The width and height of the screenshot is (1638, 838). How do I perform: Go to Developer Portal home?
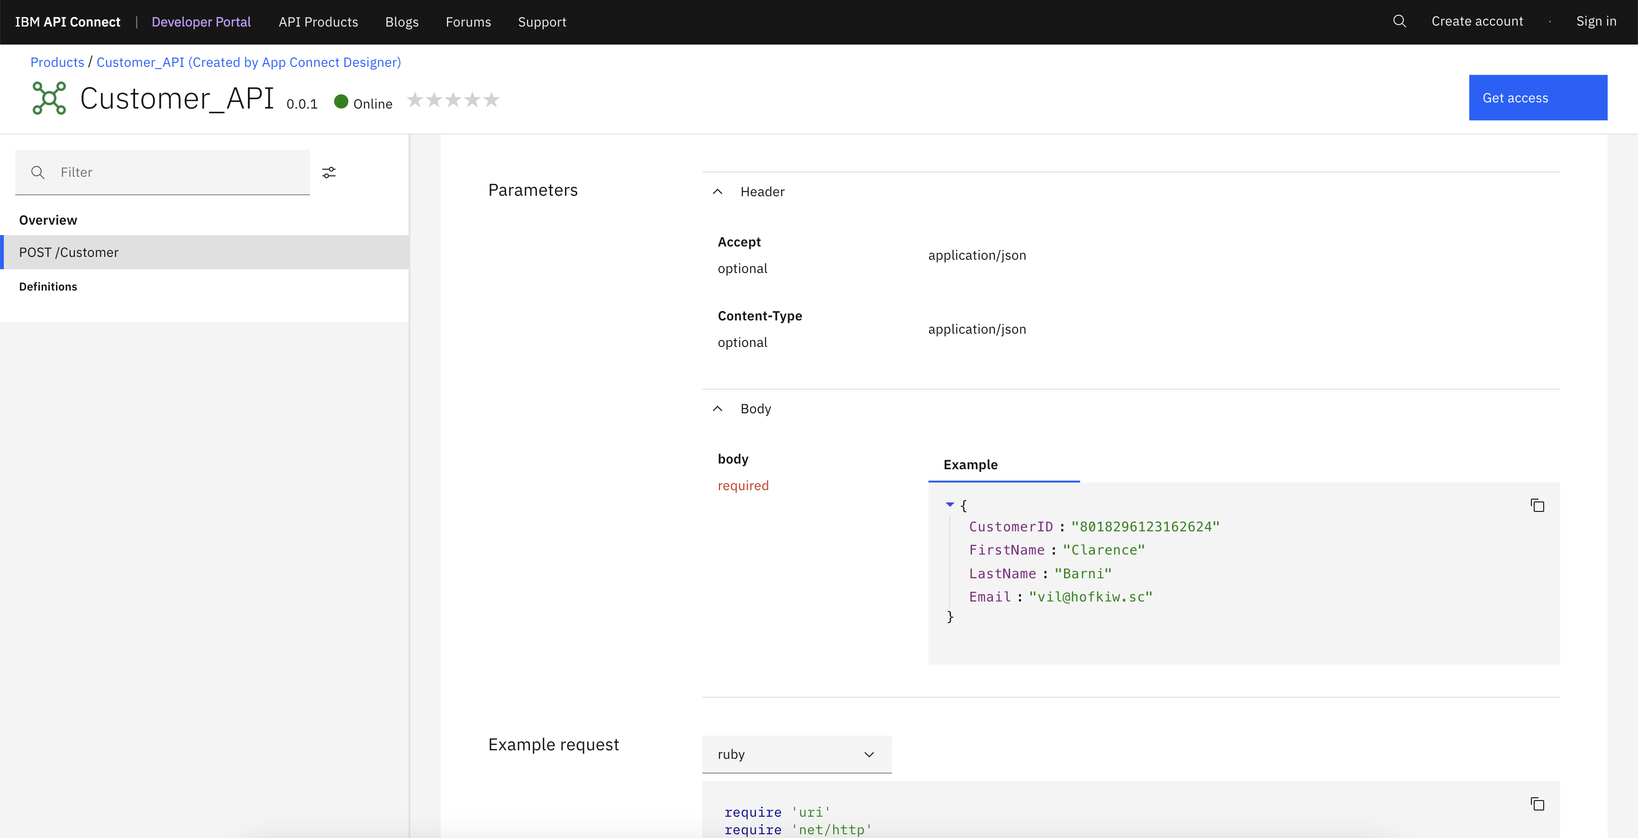(x=201, y=22)
